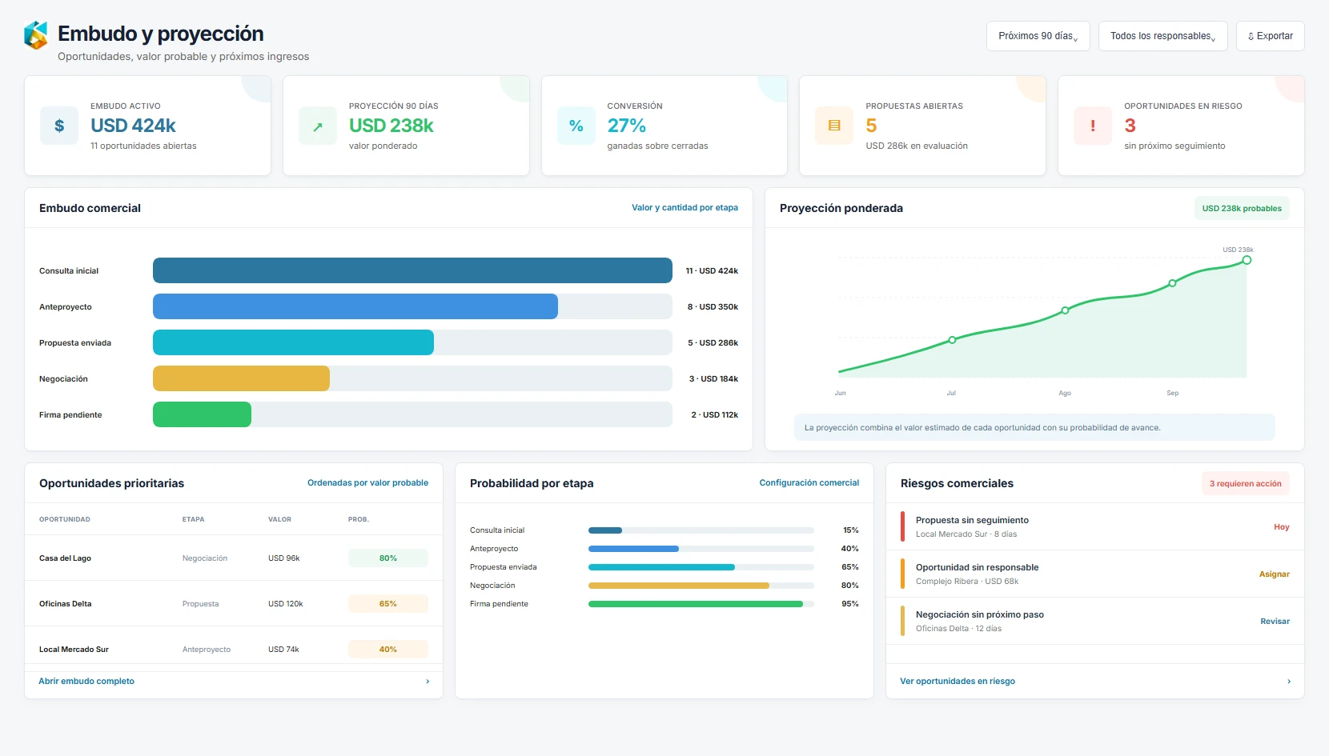
Task: Click the 11 · USD 424k funnel value
Action: tap(712, 270)
